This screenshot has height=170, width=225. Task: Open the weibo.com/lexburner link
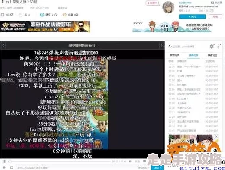pos(204,6)
